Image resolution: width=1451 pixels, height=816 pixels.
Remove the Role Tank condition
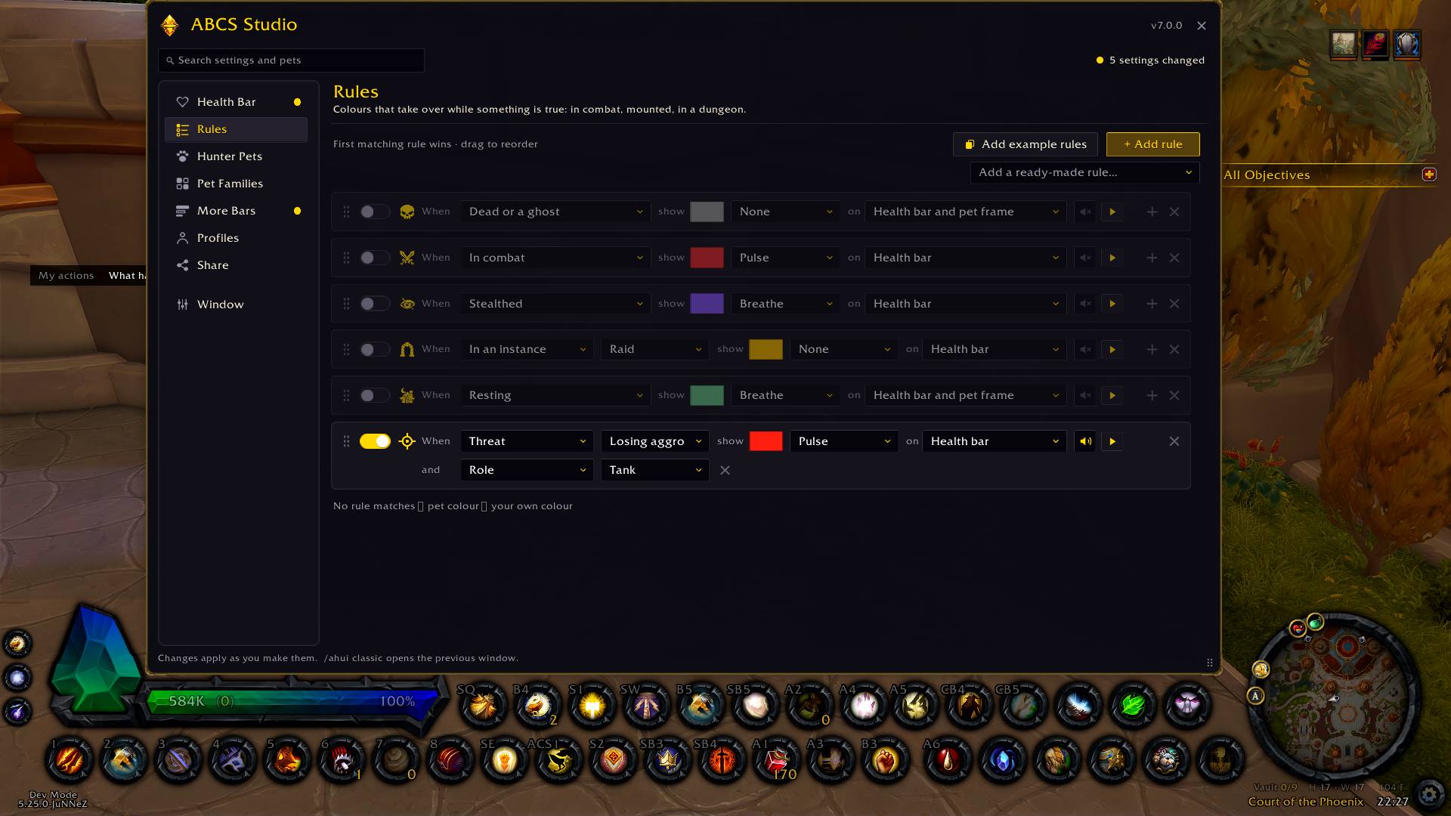click(x=725, y=470)
